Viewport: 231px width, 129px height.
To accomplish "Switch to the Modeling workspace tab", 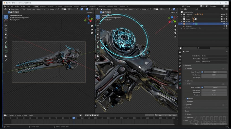I will click(x=43, y=6).
